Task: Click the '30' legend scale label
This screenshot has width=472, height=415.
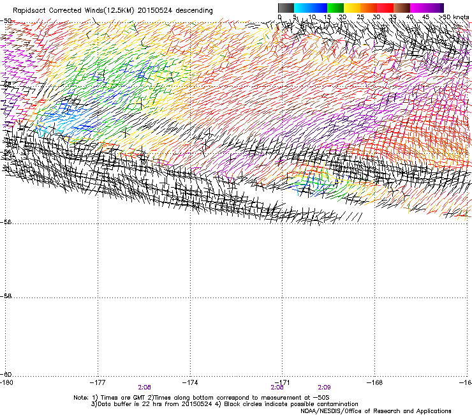Action: 376,17
